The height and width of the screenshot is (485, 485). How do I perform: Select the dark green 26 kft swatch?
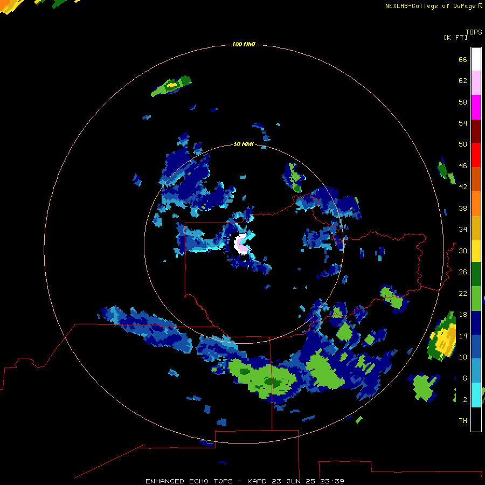476,274
